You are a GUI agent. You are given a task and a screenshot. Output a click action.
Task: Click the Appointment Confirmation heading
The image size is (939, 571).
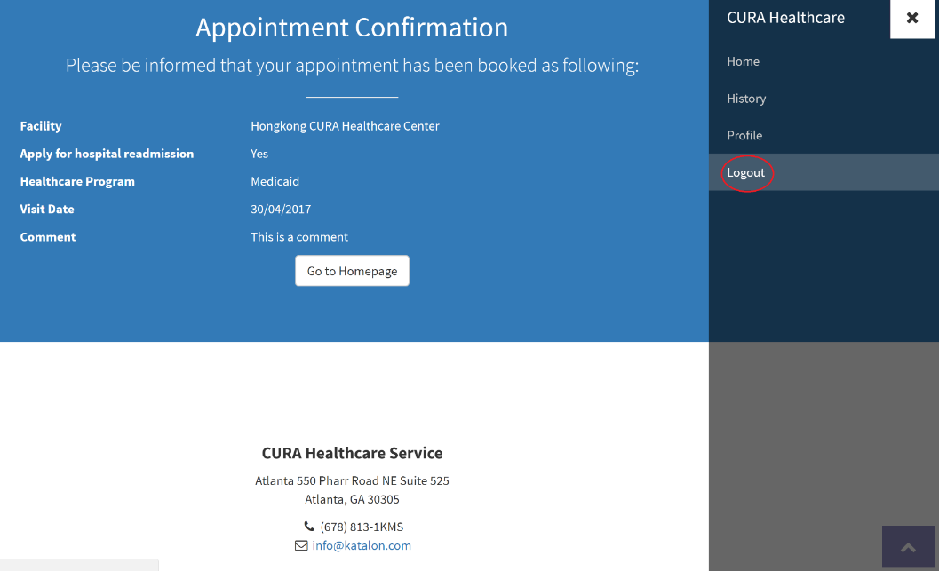(x=352, y=28)
